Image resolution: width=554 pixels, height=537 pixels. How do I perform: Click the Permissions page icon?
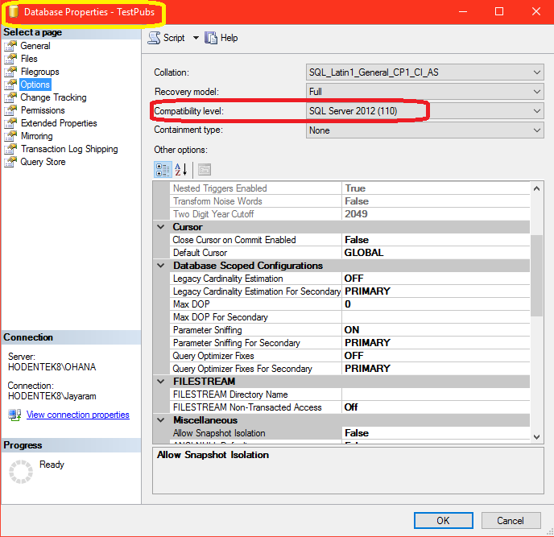(x=10, y=110)
